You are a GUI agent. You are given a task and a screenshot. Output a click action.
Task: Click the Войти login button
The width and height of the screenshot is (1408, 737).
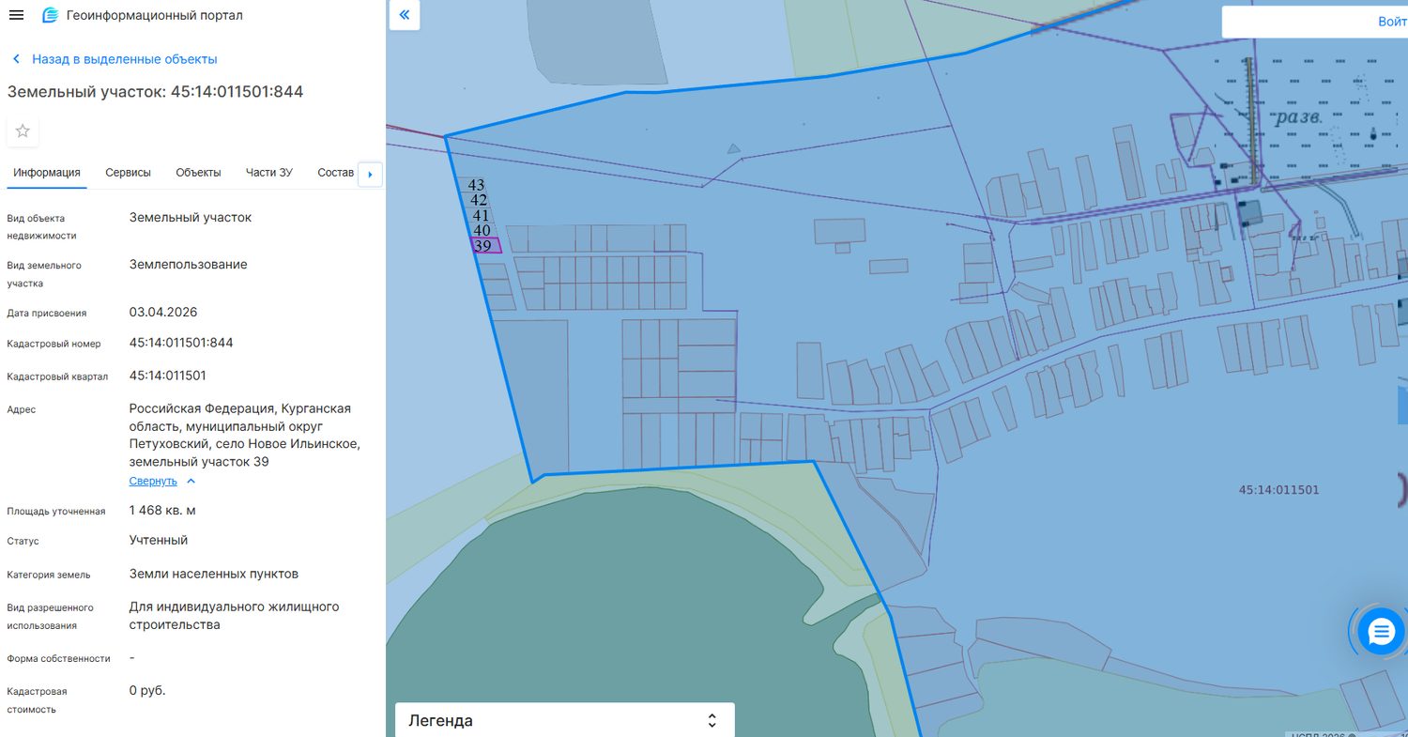[x=1391, y=22]
